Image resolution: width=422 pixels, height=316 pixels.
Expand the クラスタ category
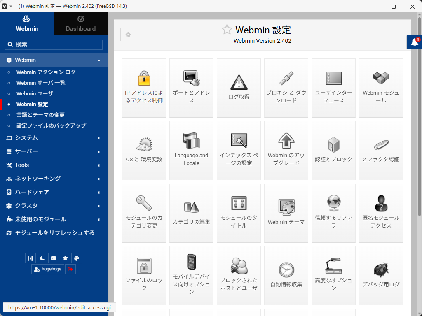click(54, 206)
